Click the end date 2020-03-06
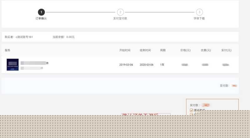This screenshot has width=250, height=138. (147, 65)
